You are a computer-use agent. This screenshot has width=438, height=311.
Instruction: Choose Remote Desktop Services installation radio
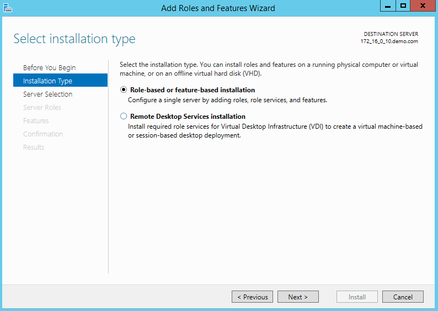click(x=124, y=117)
